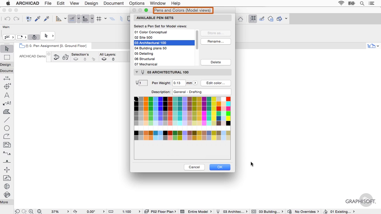This screenshot has height=214, width=381.
Task: Select the Detail tool
Action: tap(7, 186)
